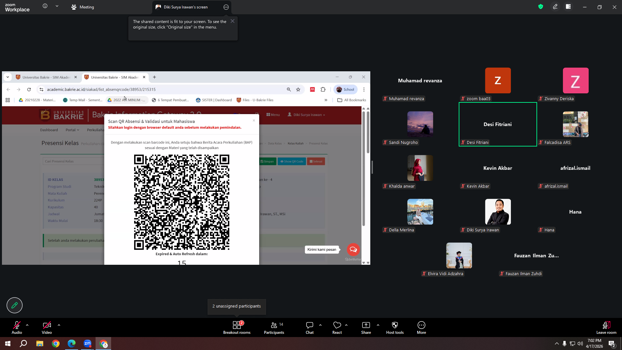Click the Show QR Code button
The width and height of the screenshot is (622, 350).
pyautogui.click(x=292, y=161)
